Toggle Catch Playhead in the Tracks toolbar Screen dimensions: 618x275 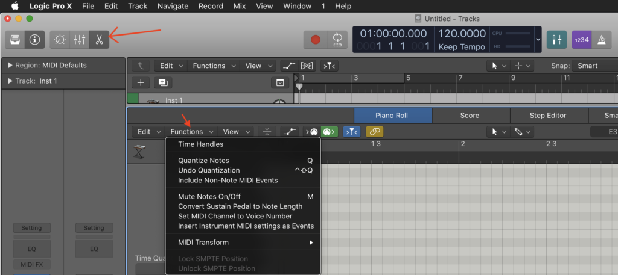329,66
